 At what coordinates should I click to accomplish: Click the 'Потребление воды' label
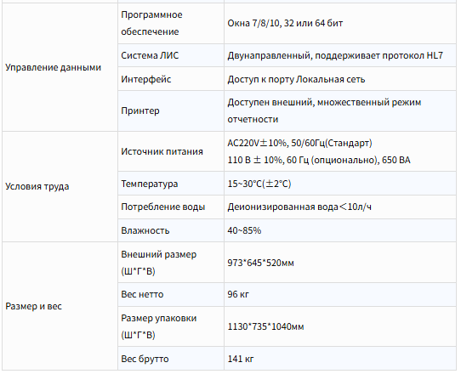click(162, 207)
